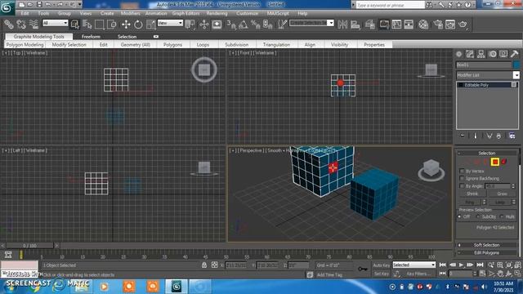The image size is (523, 294).
Task: Select Polygon sub-object level icon
Action: tap(495, 162)
